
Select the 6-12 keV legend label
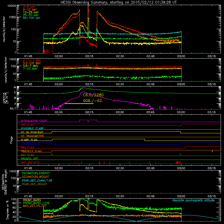pos(30,10)
